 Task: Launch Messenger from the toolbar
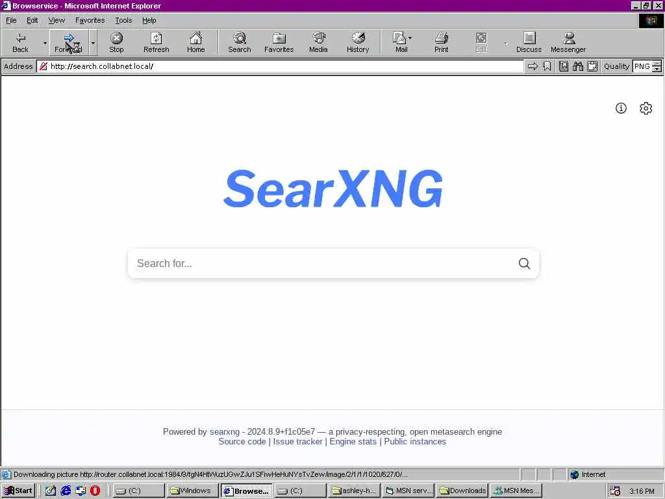tap(568, 42)
